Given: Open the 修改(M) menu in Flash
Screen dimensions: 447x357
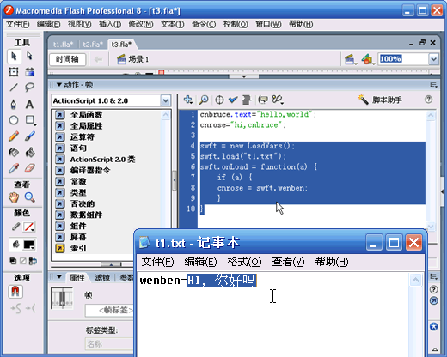Looking at the screenshot, I should pyautogui.click(x=141, y=24).
